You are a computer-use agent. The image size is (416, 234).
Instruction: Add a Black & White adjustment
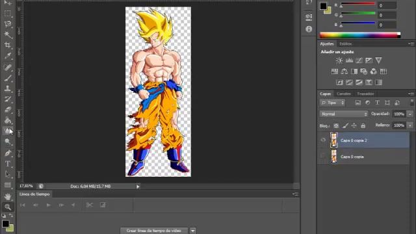[354, 71]
